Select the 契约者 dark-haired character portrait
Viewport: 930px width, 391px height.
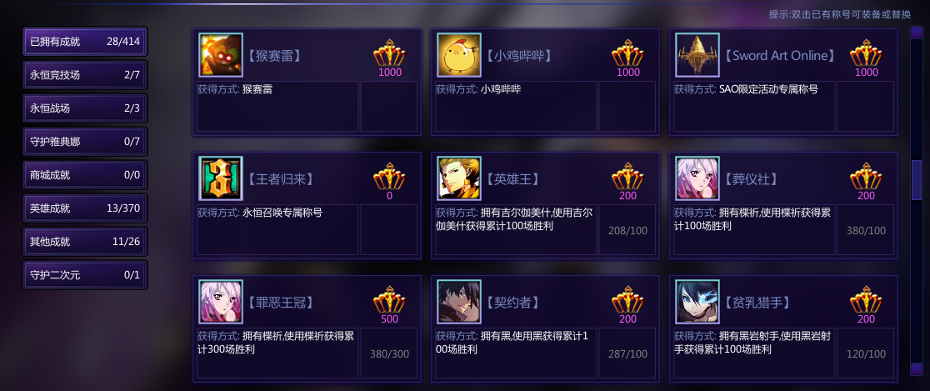pyautogui.click(x=459, y=302)
